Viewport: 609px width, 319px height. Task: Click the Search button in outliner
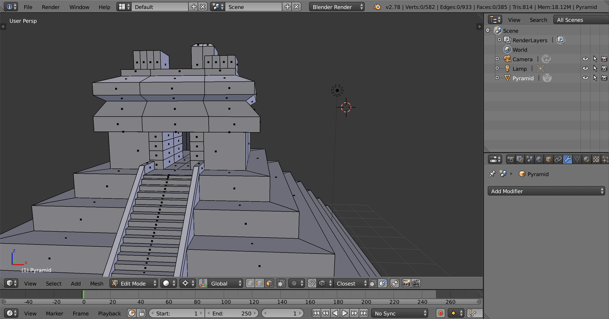(538, 20)
